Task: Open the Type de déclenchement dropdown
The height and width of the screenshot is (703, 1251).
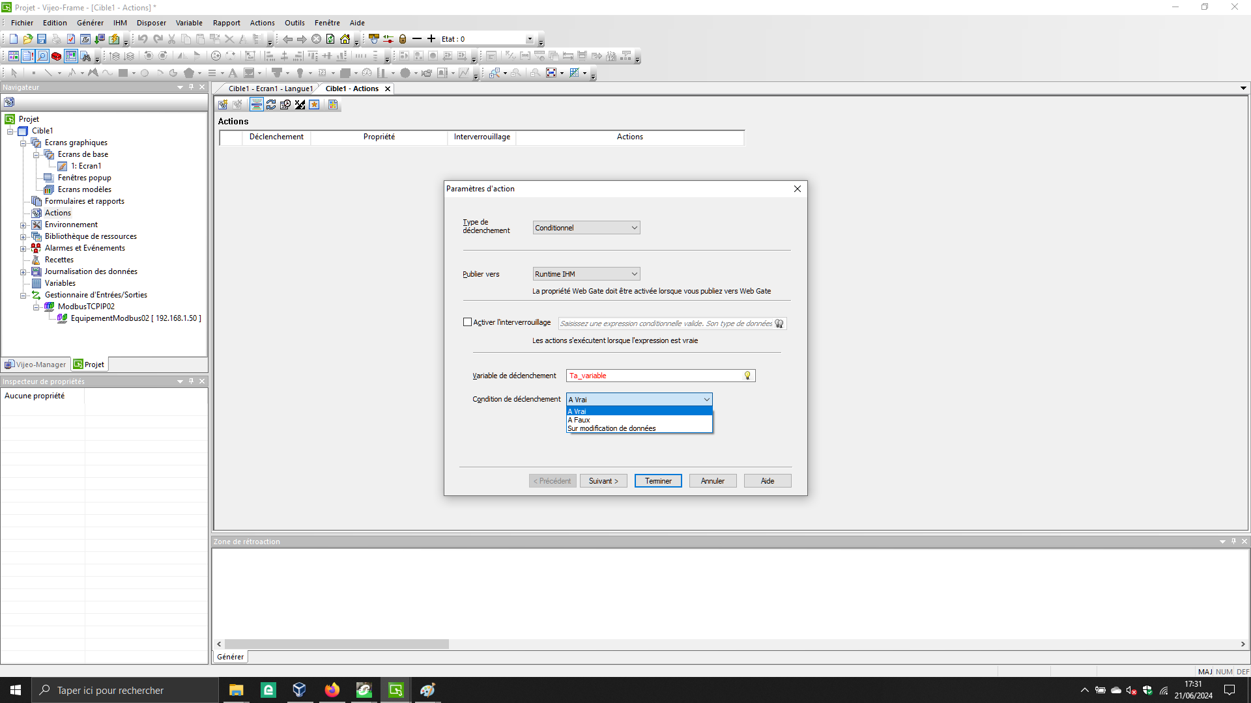Action: tap(586, 228)
